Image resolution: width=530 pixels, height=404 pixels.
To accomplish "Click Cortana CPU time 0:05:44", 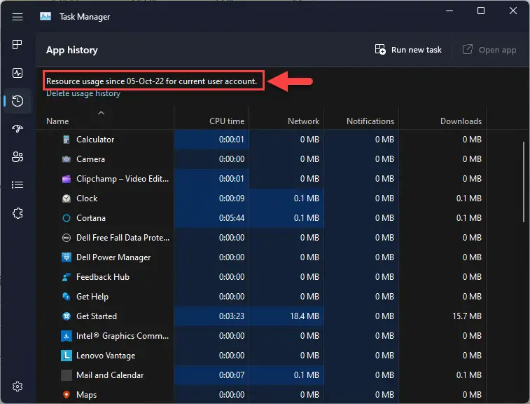I will (x=232, y=218).
